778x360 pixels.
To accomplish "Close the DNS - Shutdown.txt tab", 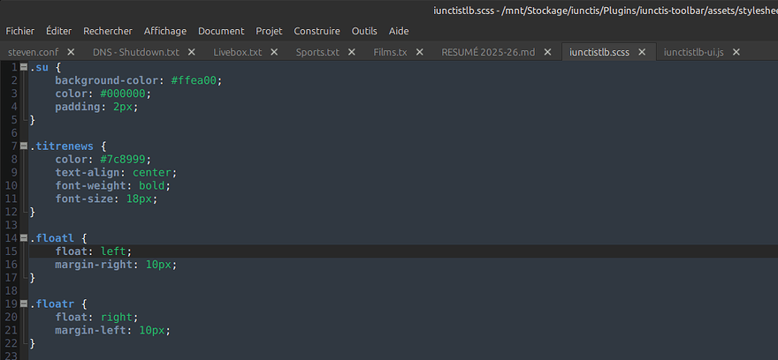I will click(x=192, y=52).
